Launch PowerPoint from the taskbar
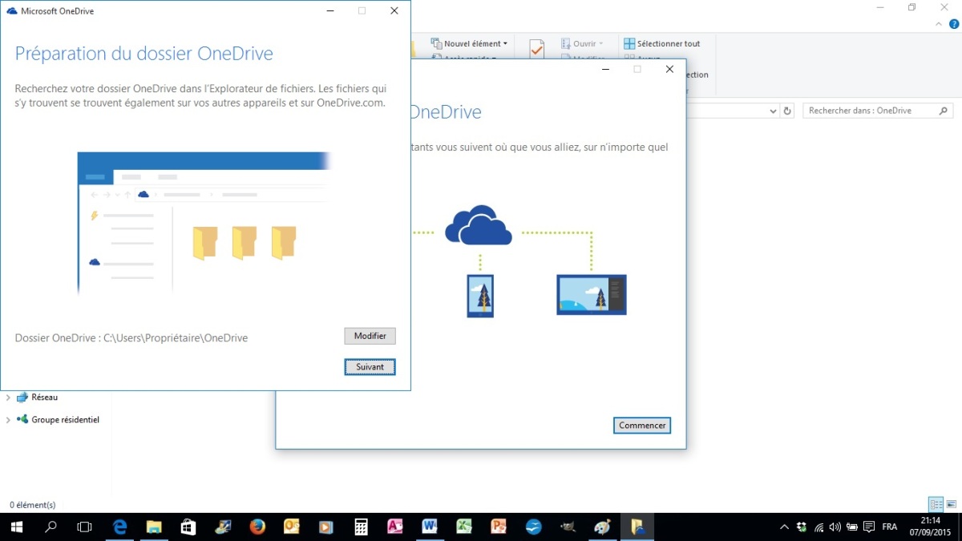 (x=499, y=527)
